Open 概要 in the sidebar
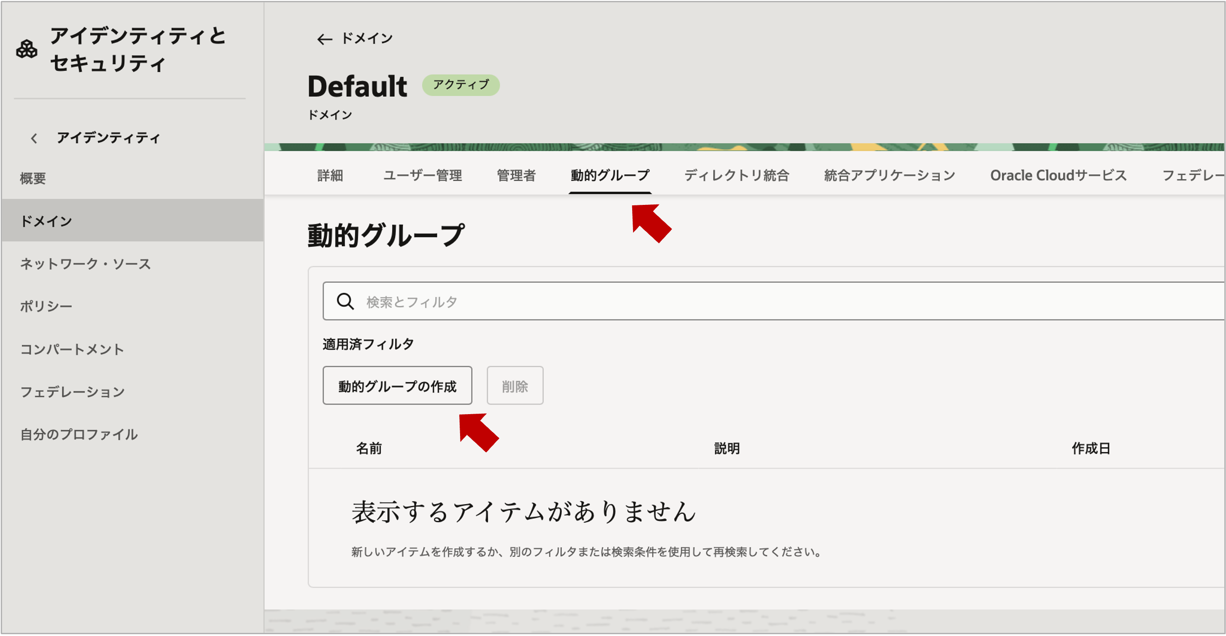The height and width of the screenshot is (636, 1226). [x=33, y=178]
